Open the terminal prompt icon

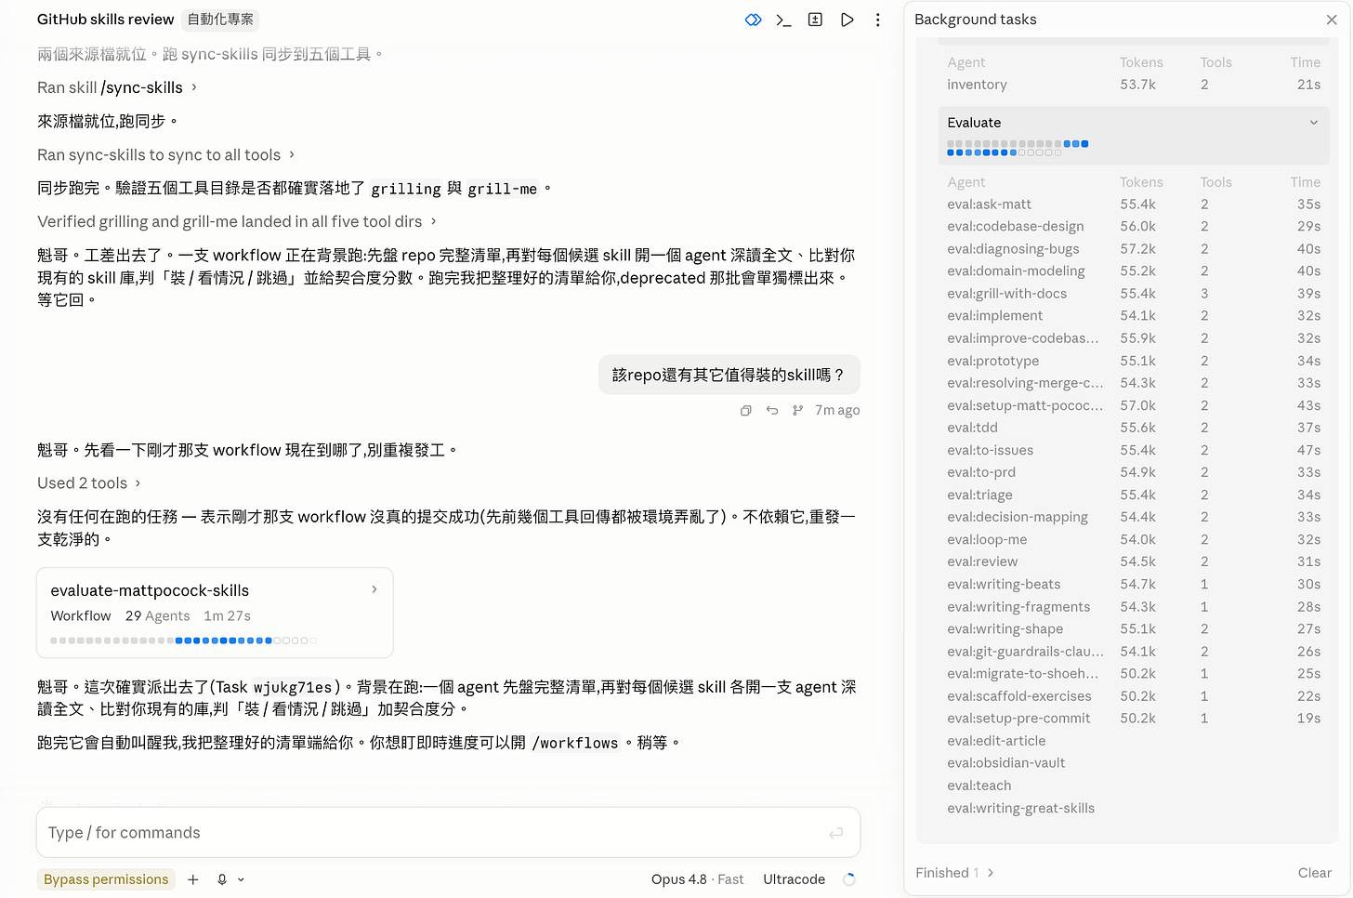pos(783,20)
